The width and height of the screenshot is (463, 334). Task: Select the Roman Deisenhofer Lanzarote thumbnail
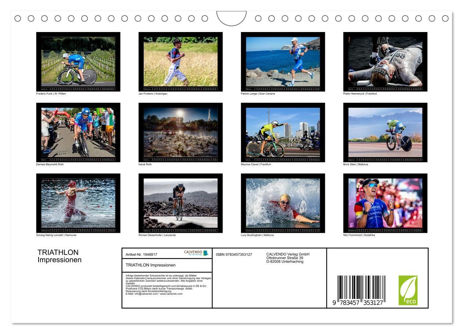click(x=180, y=203)
